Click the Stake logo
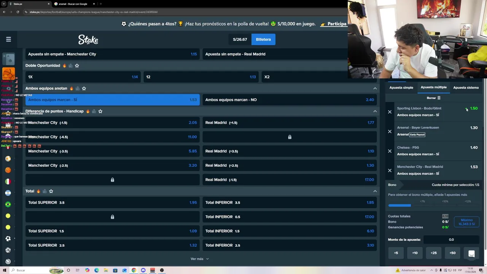Image resolution: width=487 pixels, height=274 pixels. click(x=88, y=40)
